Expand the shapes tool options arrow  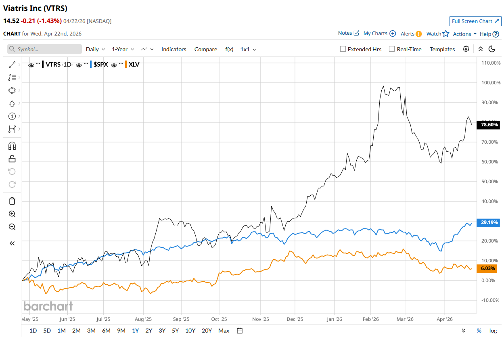point(19,90)
